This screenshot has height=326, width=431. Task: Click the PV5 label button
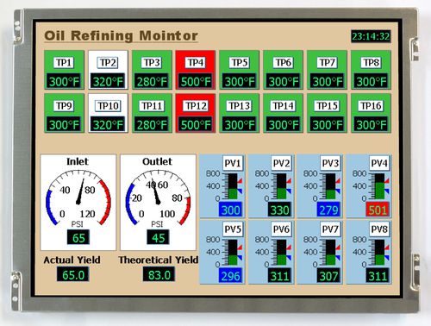233,229
